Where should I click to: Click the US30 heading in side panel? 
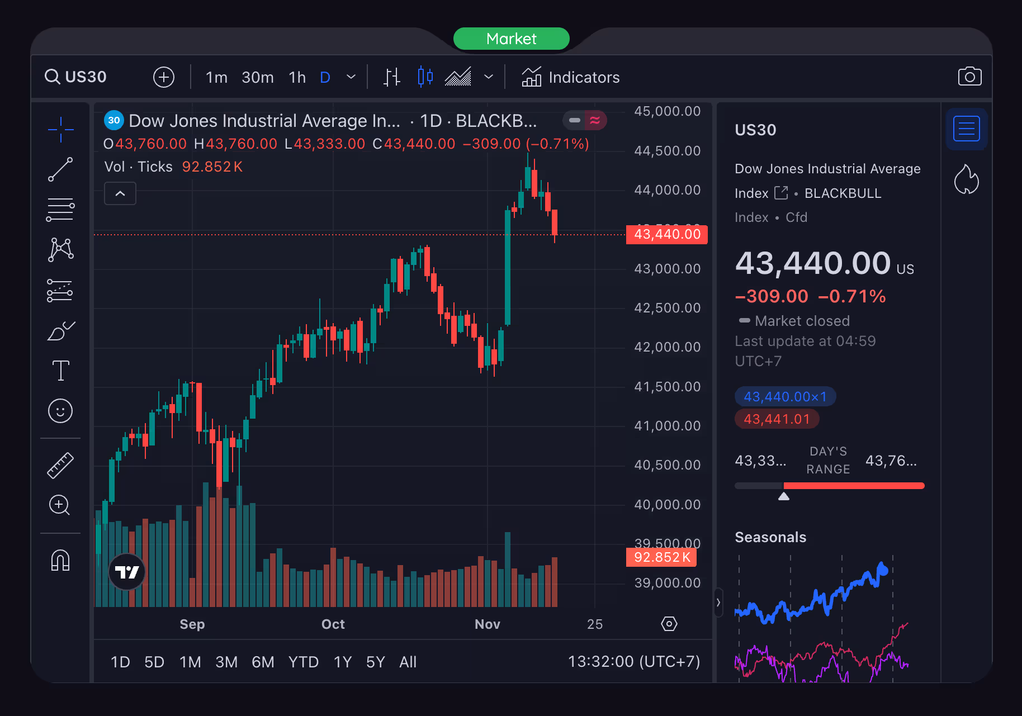(755, 130)
